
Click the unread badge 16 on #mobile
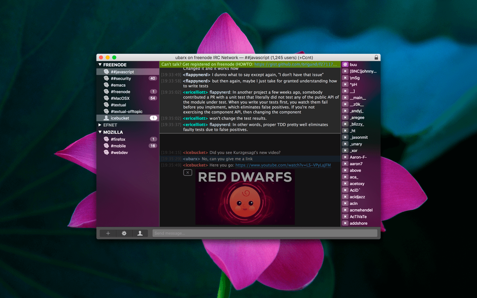point(153,146)
